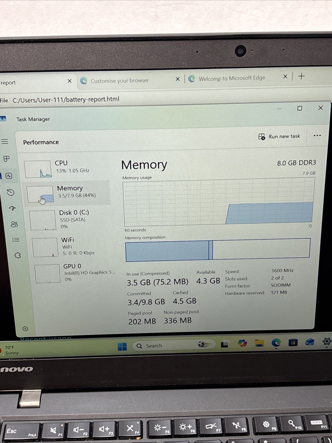Viewport: 332px width, 443px height.
Task: Click the Available value 4.3 GB
Action: click(208, 281)
